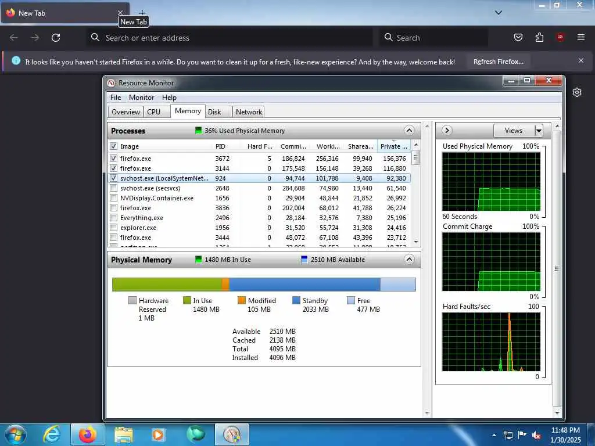Focus the Firefox address bar field

(230, 38)
